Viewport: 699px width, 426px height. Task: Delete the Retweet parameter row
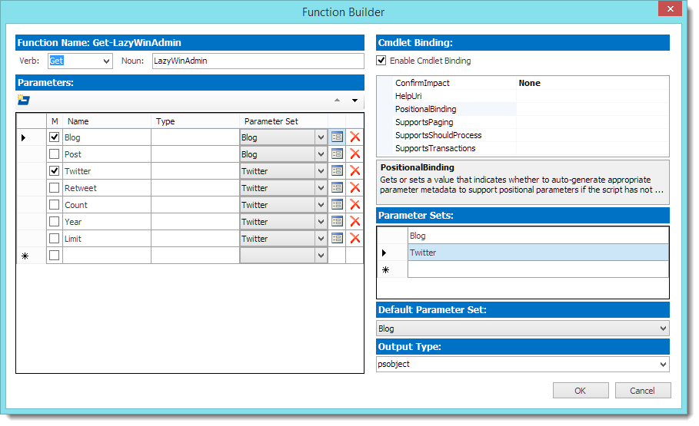tap(354, 188)
